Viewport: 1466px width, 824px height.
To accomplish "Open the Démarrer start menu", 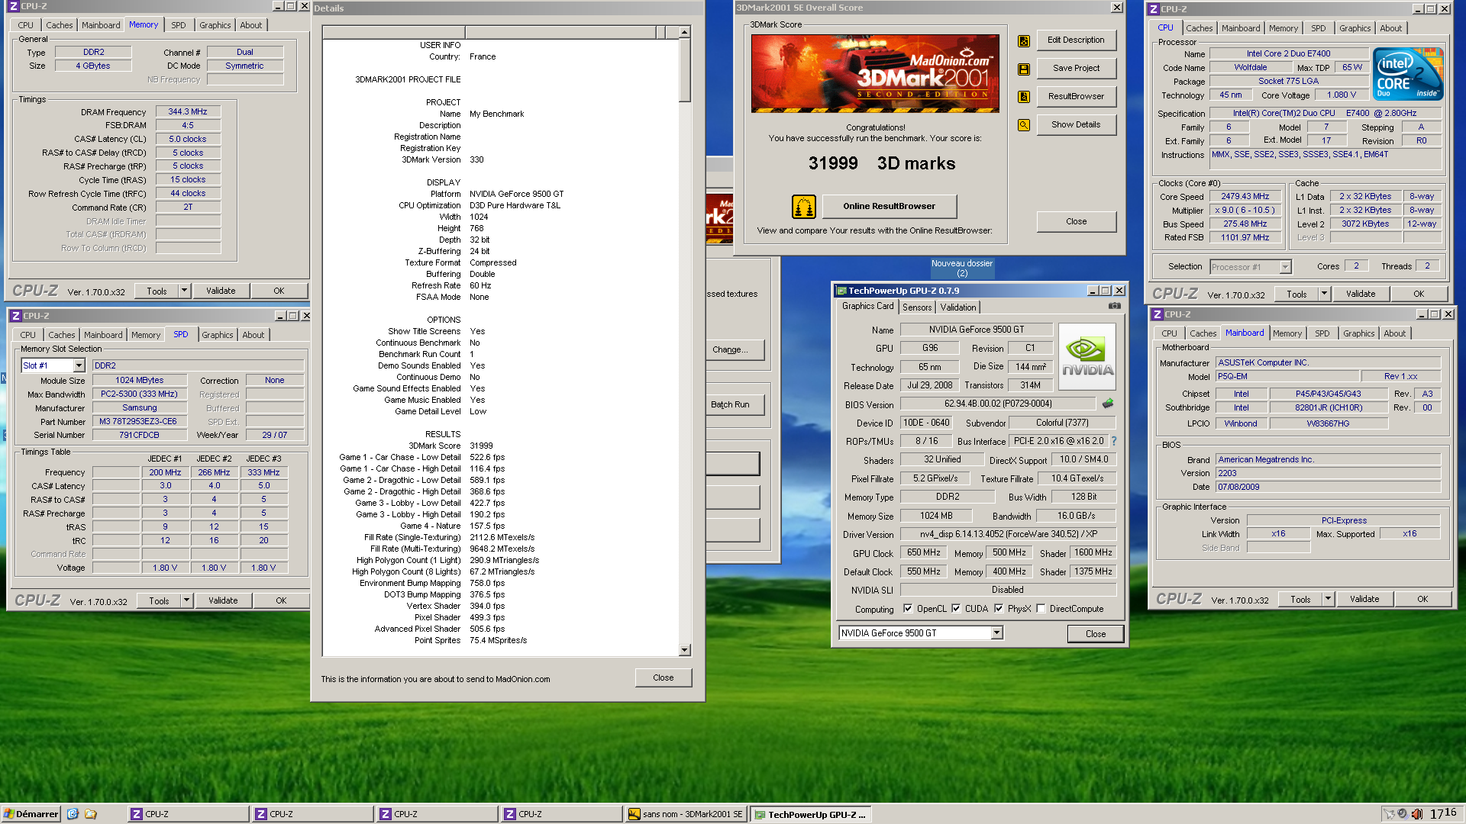I will [31, 814].
